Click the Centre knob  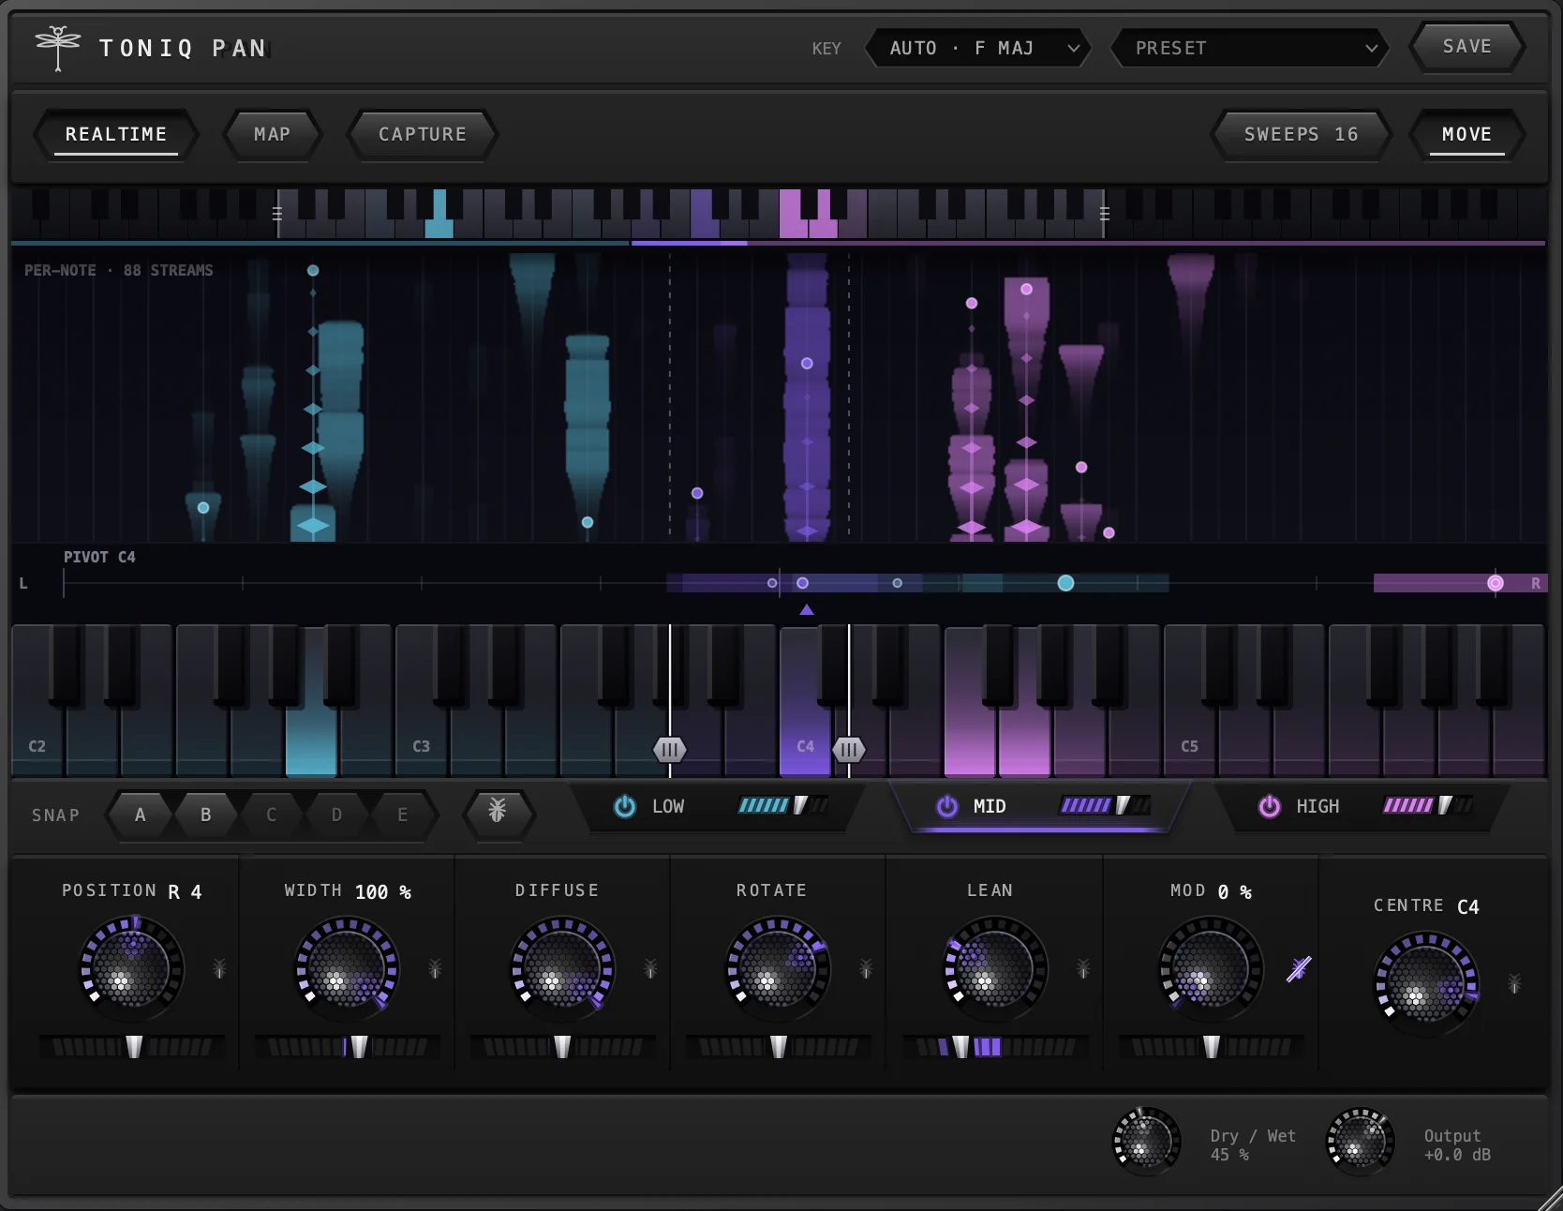point(1427,983)
